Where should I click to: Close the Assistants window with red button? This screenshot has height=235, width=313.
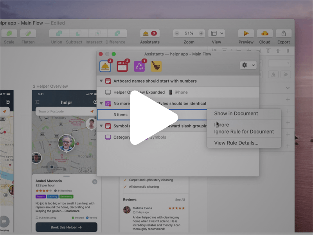tap(101, 54)
